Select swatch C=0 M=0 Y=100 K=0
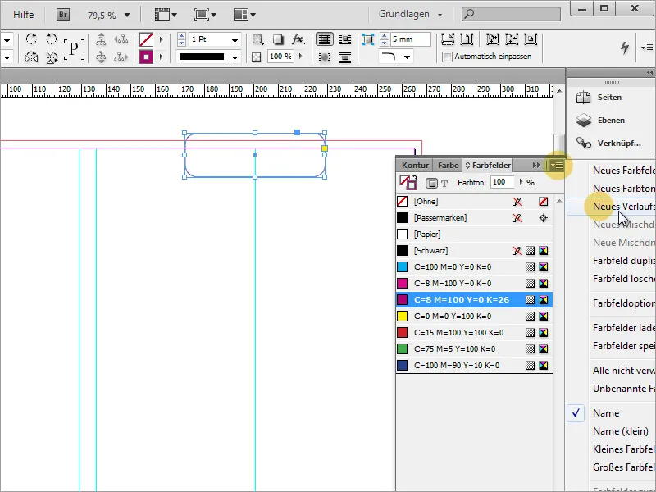The width and height of the screenshot is (656, 492). [474, 317]
